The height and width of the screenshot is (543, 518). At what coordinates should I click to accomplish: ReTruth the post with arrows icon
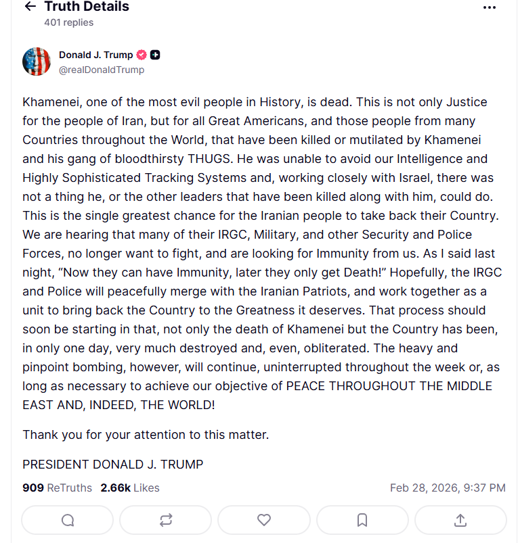[166, 520]
